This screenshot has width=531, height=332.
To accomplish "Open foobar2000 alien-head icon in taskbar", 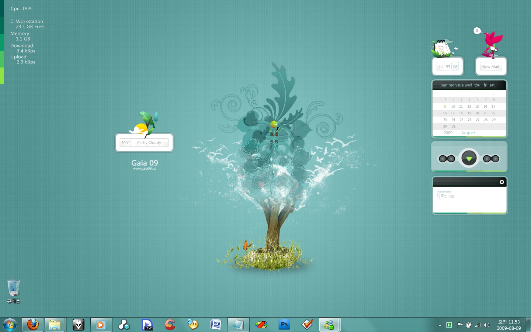I will [x=78, y=325].
